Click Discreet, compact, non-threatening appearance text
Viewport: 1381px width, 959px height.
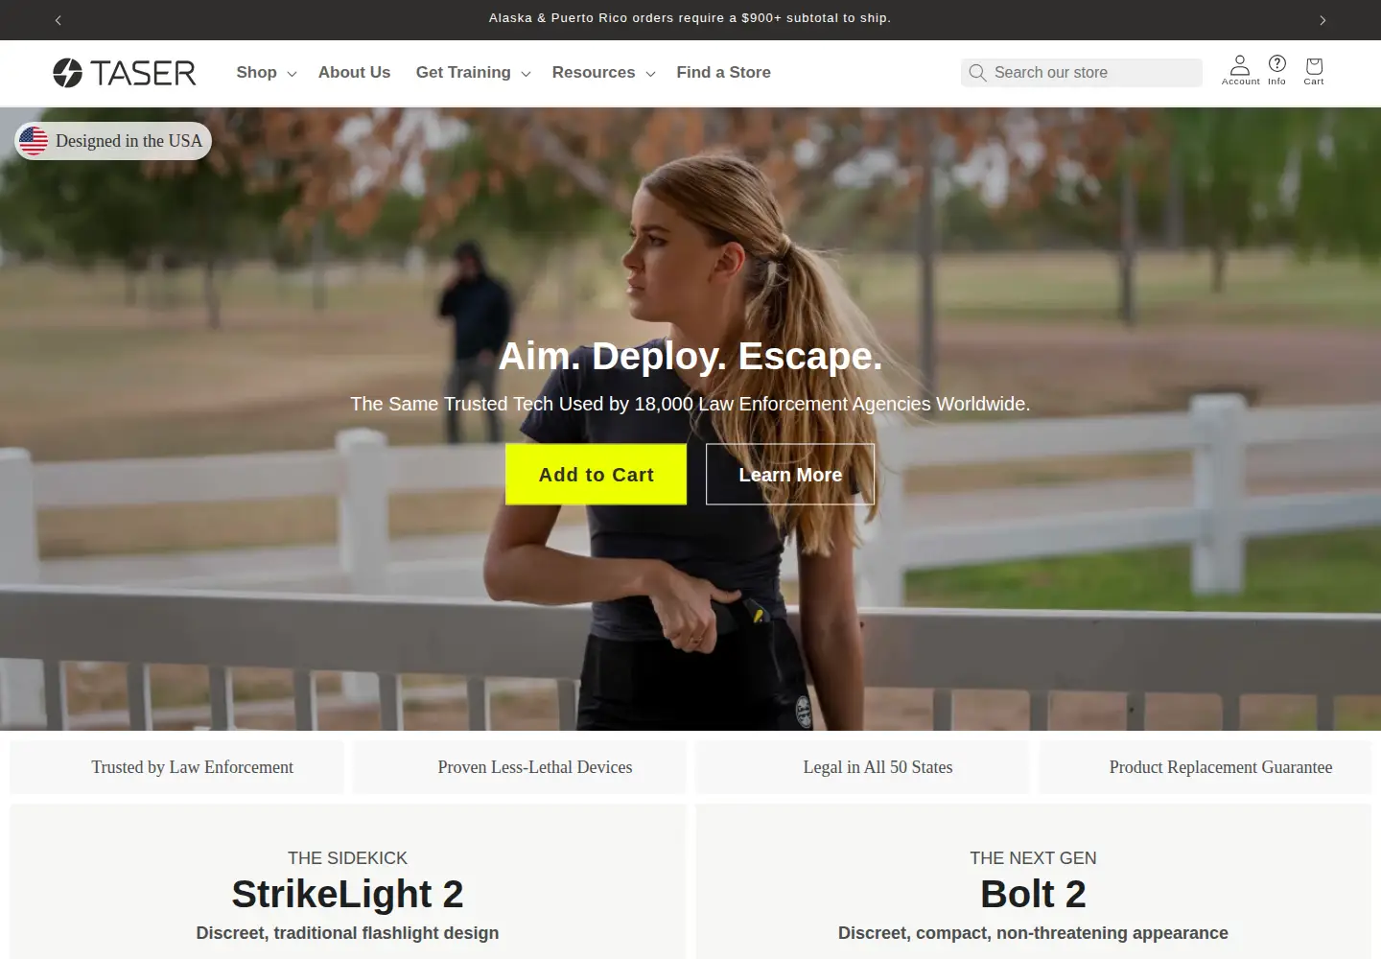(x=1033, y=933)
